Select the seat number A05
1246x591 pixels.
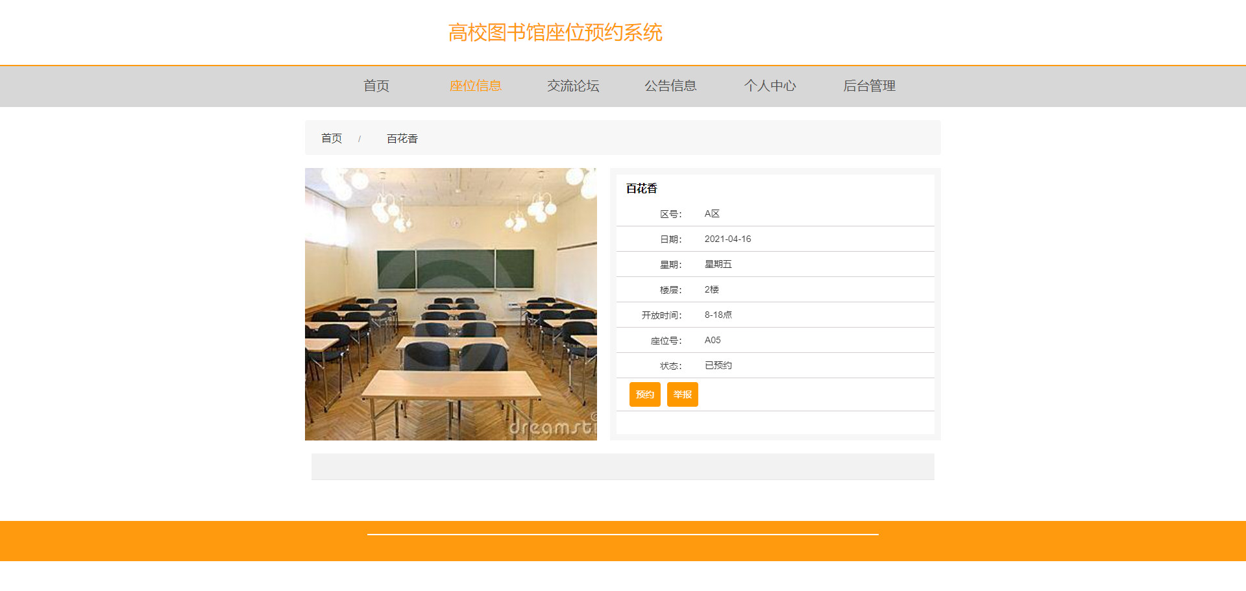(x=713, y=340)
